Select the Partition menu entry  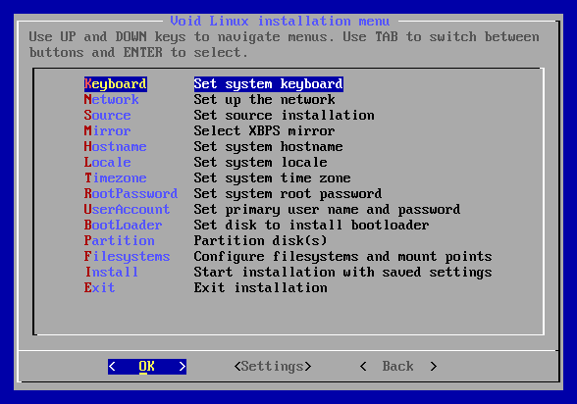[120, 241]
